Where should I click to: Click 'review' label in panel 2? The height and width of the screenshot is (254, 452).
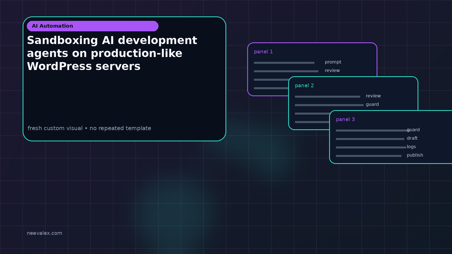coord(373,96)
